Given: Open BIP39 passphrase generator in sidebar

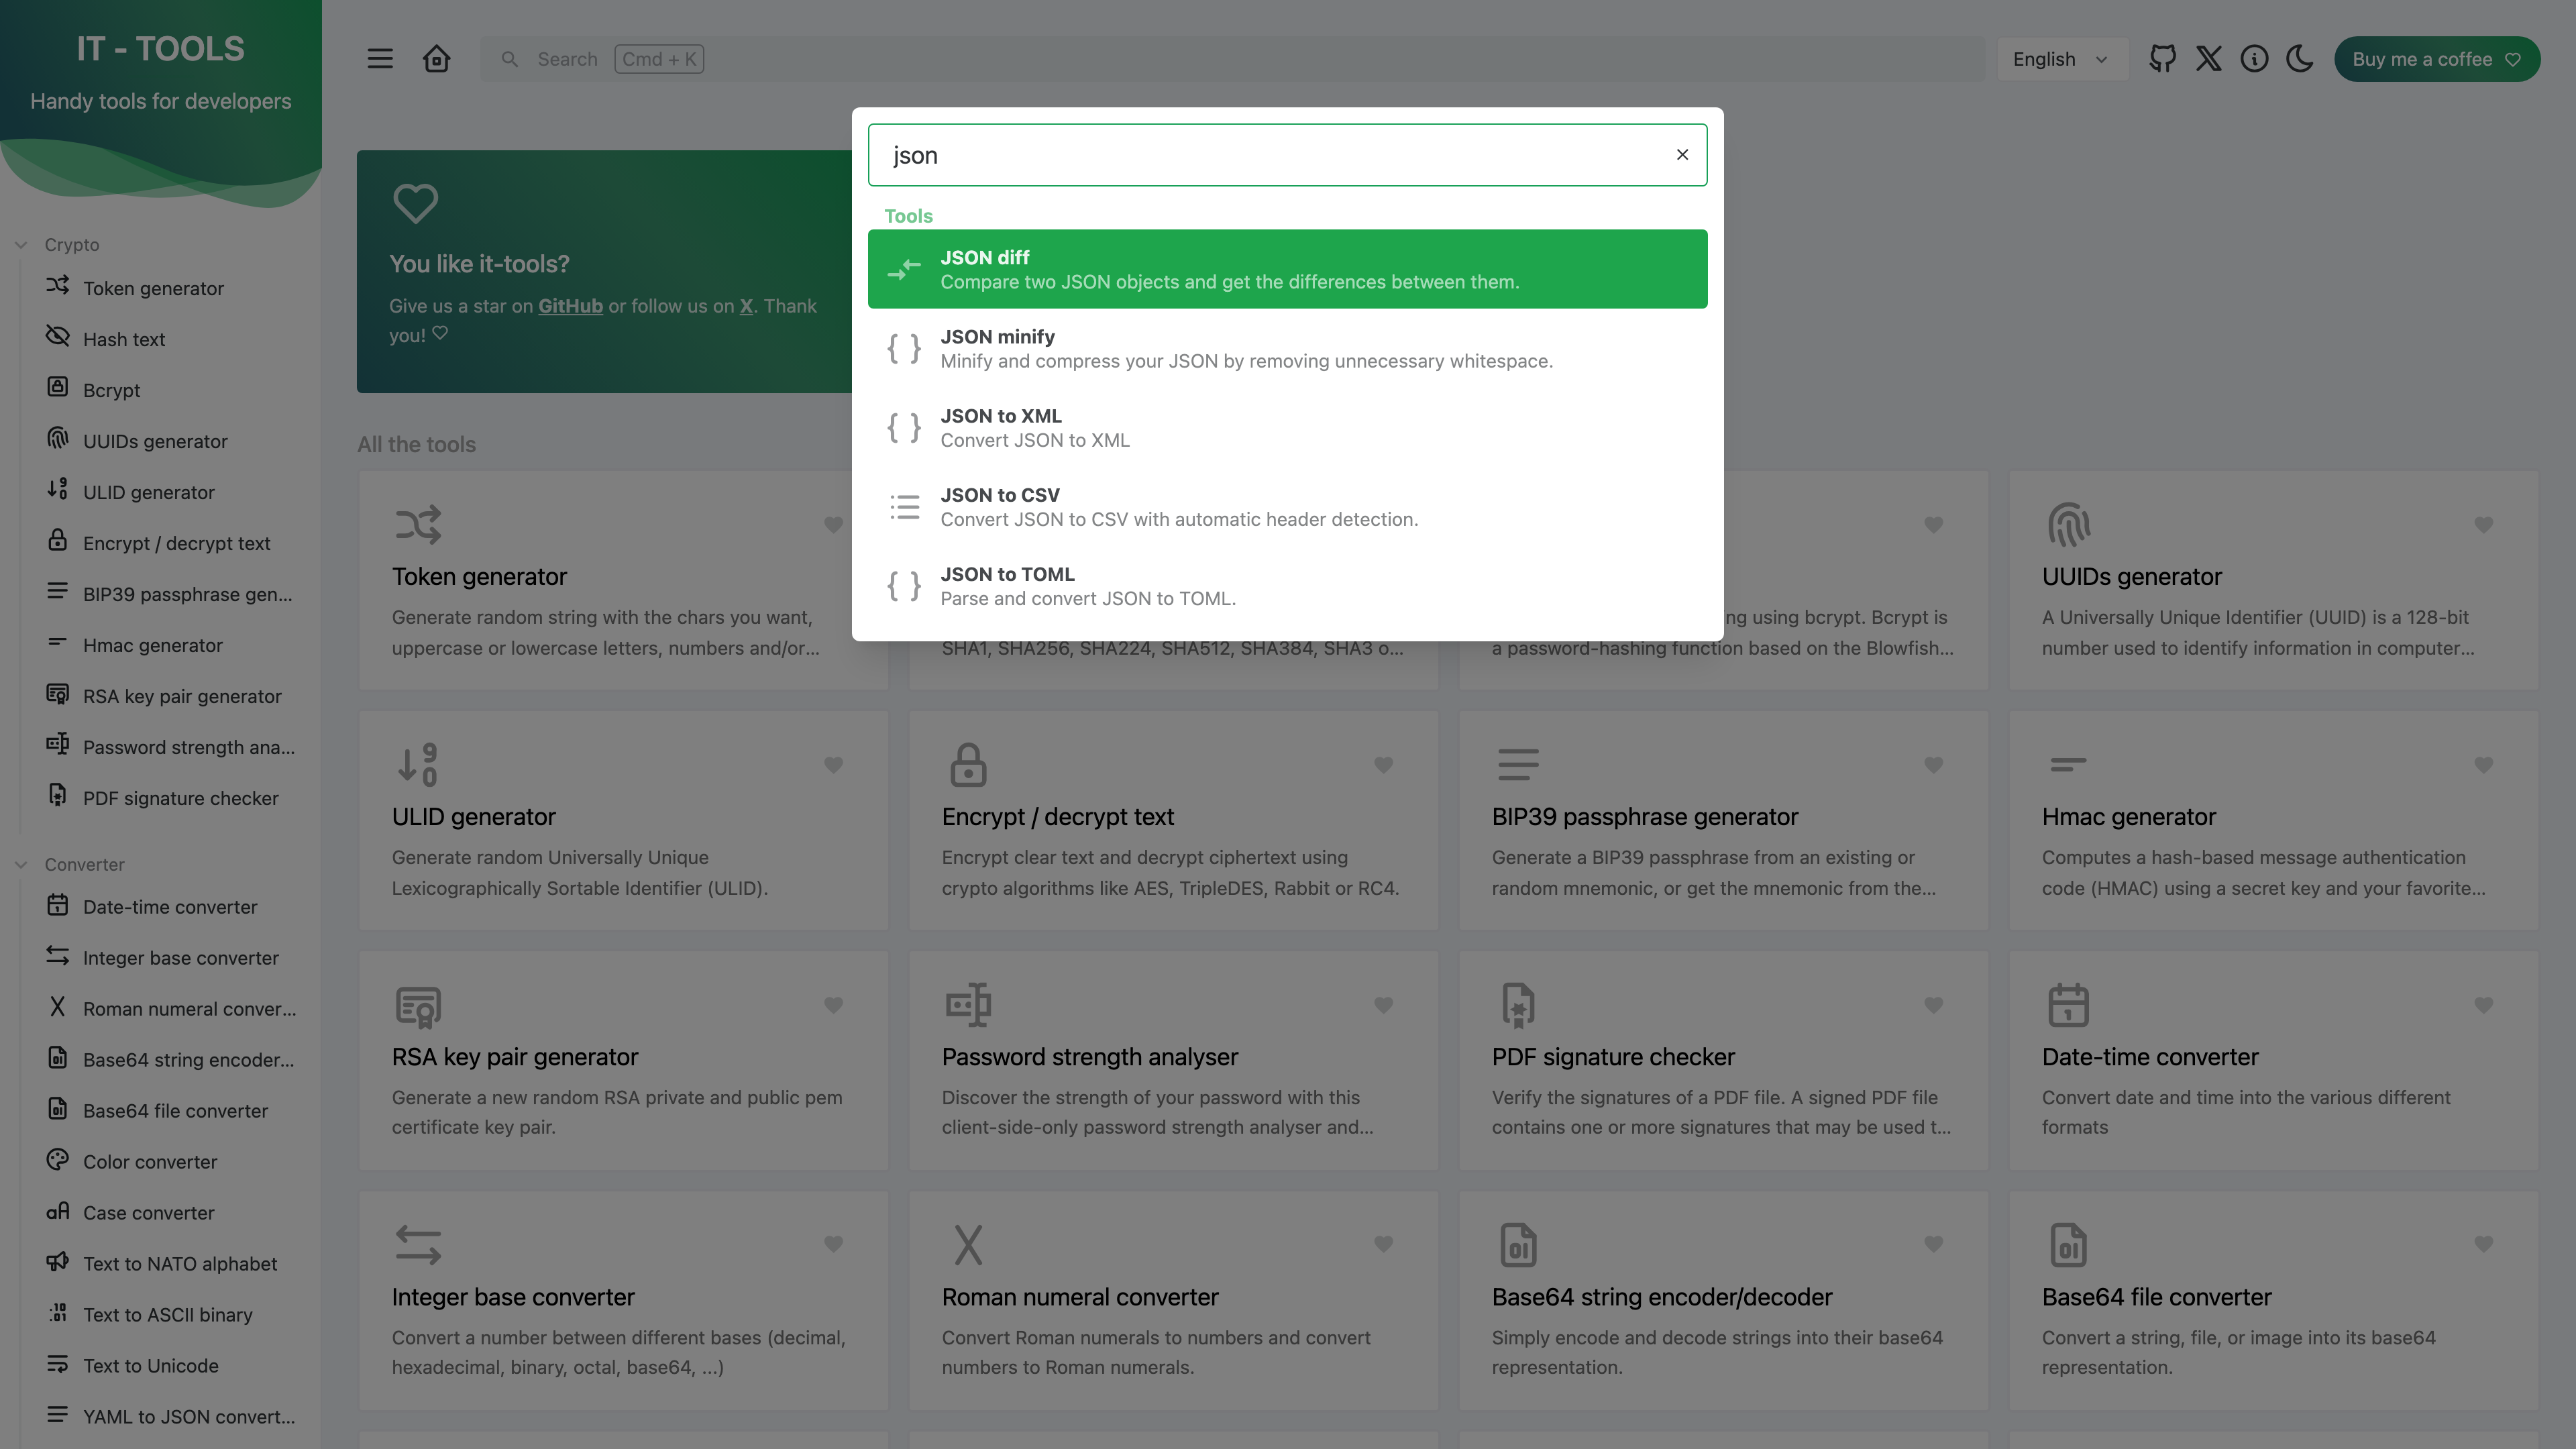Looking at the screenshot, I should [170, 594].
